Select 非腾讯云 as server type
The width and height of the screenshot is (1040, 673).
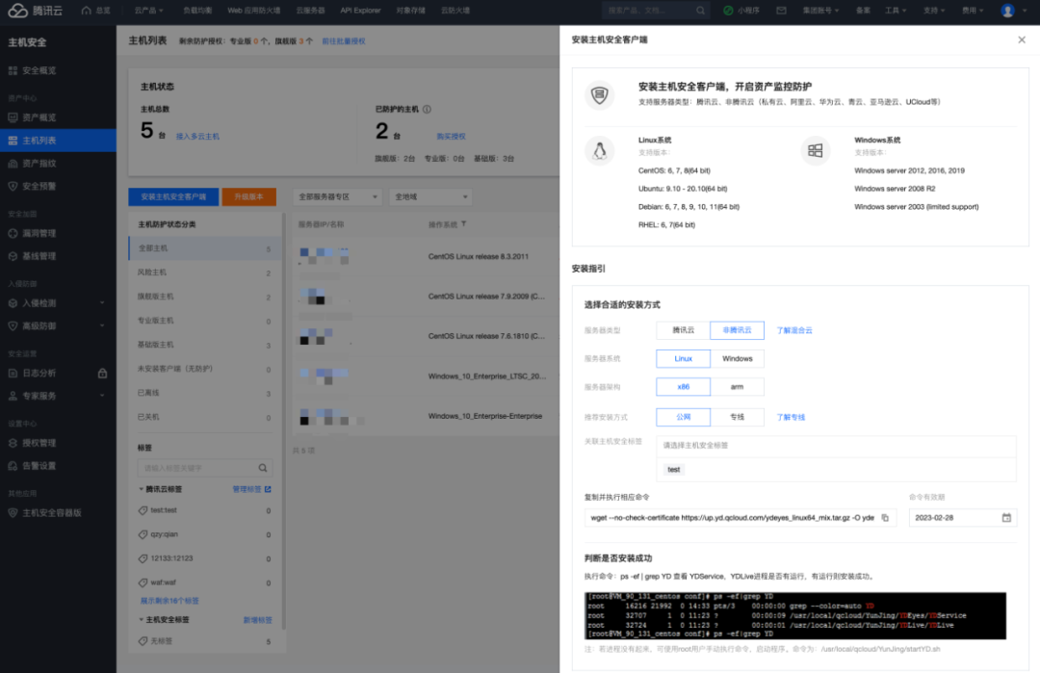737,330
